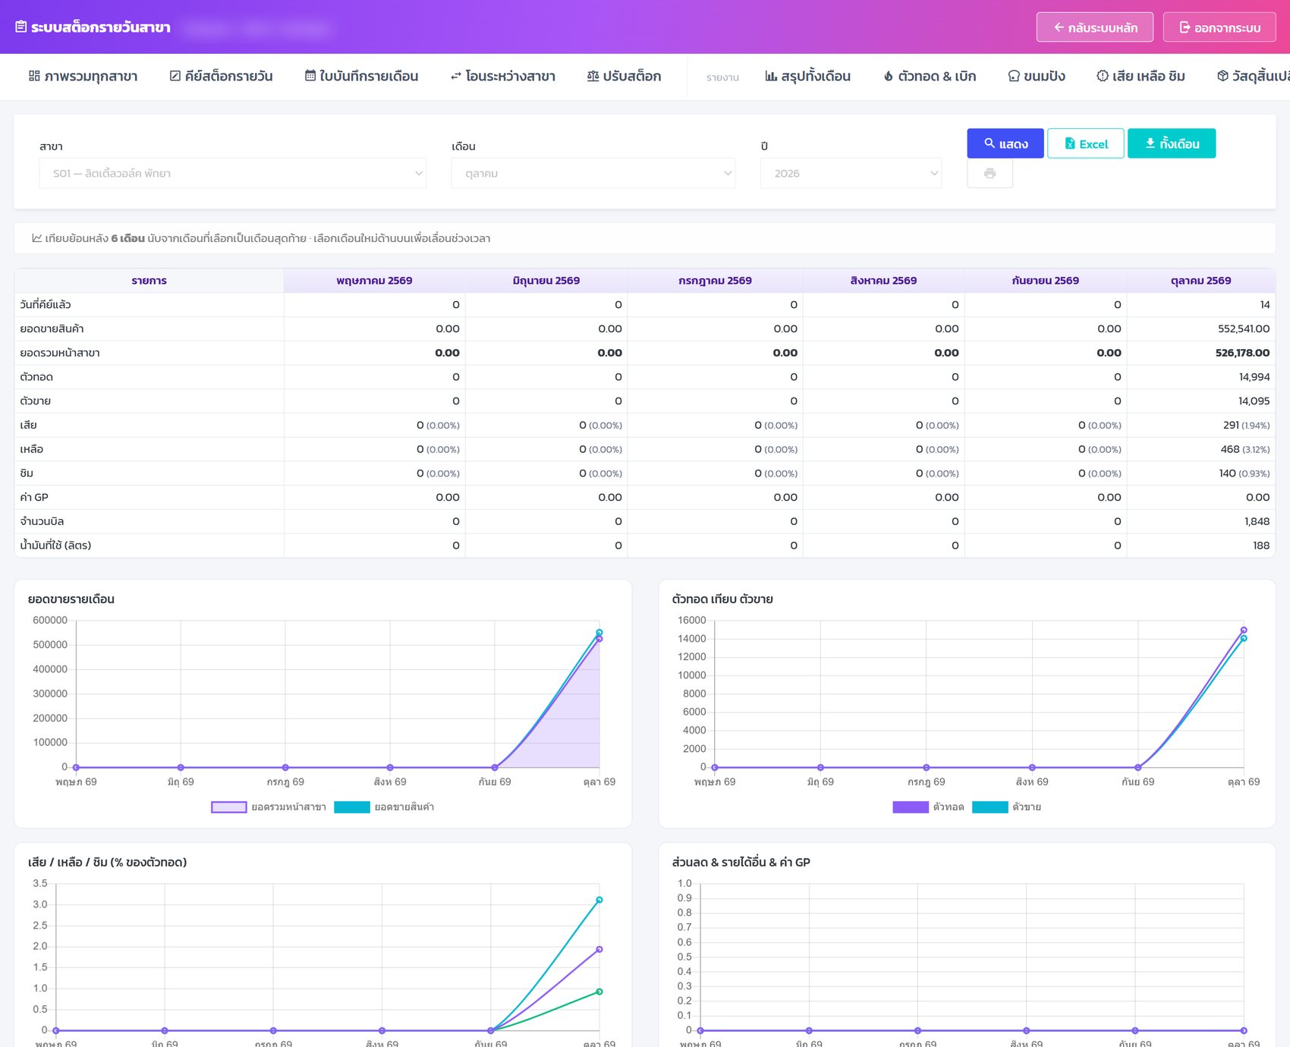This screenshot has height=1047, width=1290.
Task: Go to ใบบันทึกรายเดือน tab
Action: 361,76
